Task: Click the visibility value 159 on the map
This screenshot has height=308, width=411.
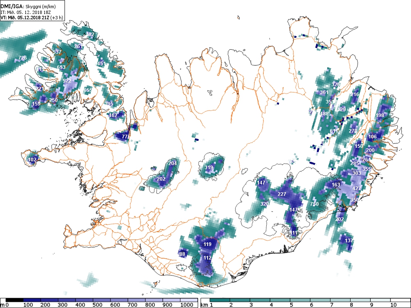Action: pyautogui.click(x=37, y=104)
